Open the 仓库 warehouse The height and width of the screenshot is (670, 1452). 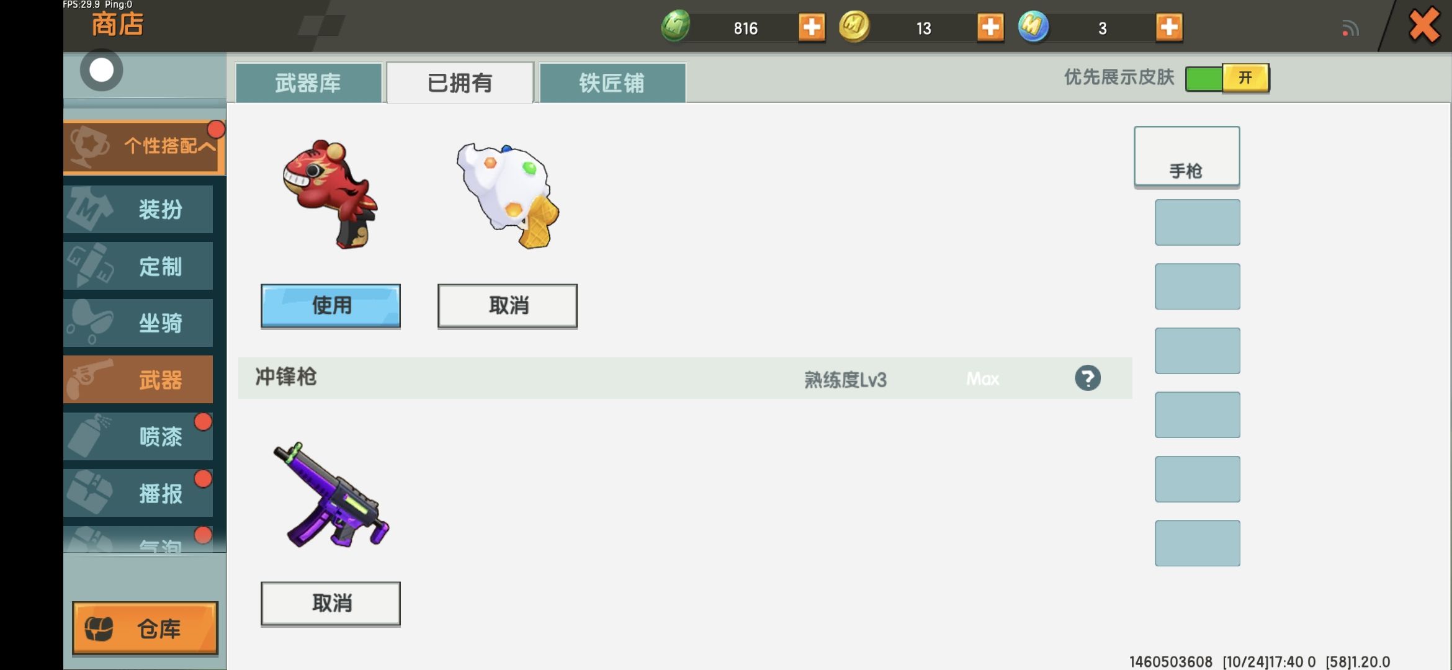point(145,628)
